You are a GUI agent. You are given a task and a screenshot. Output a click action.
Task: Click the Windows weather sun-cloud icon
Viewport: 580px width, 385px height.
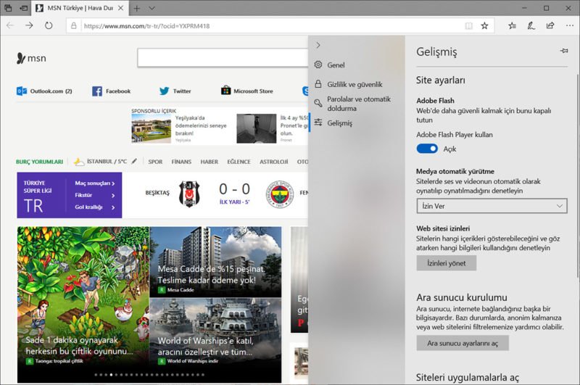point(79,162)
